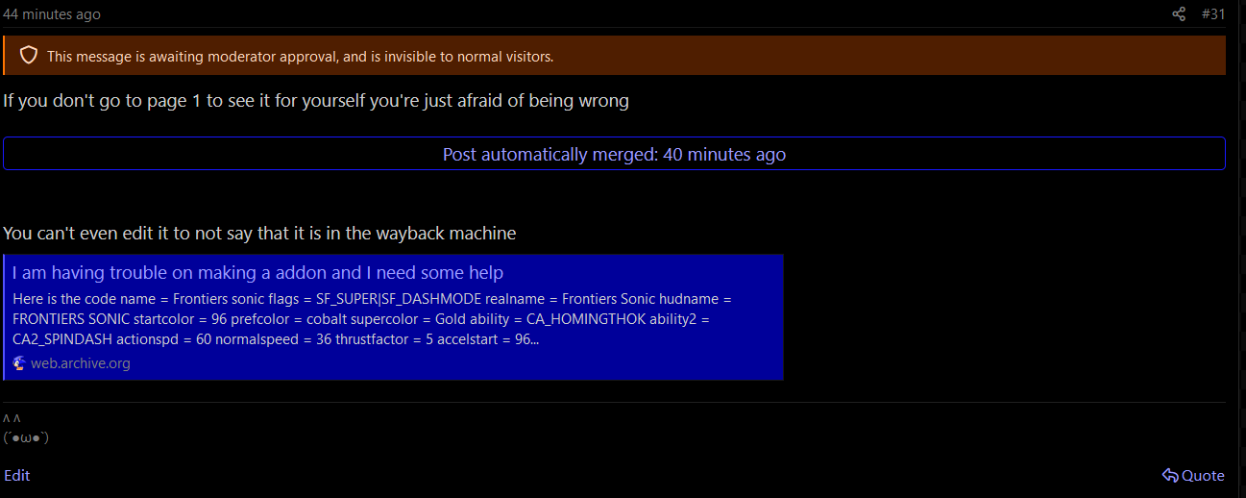
Task: Edit this post via the Edit link
Action: coord(17,475)
